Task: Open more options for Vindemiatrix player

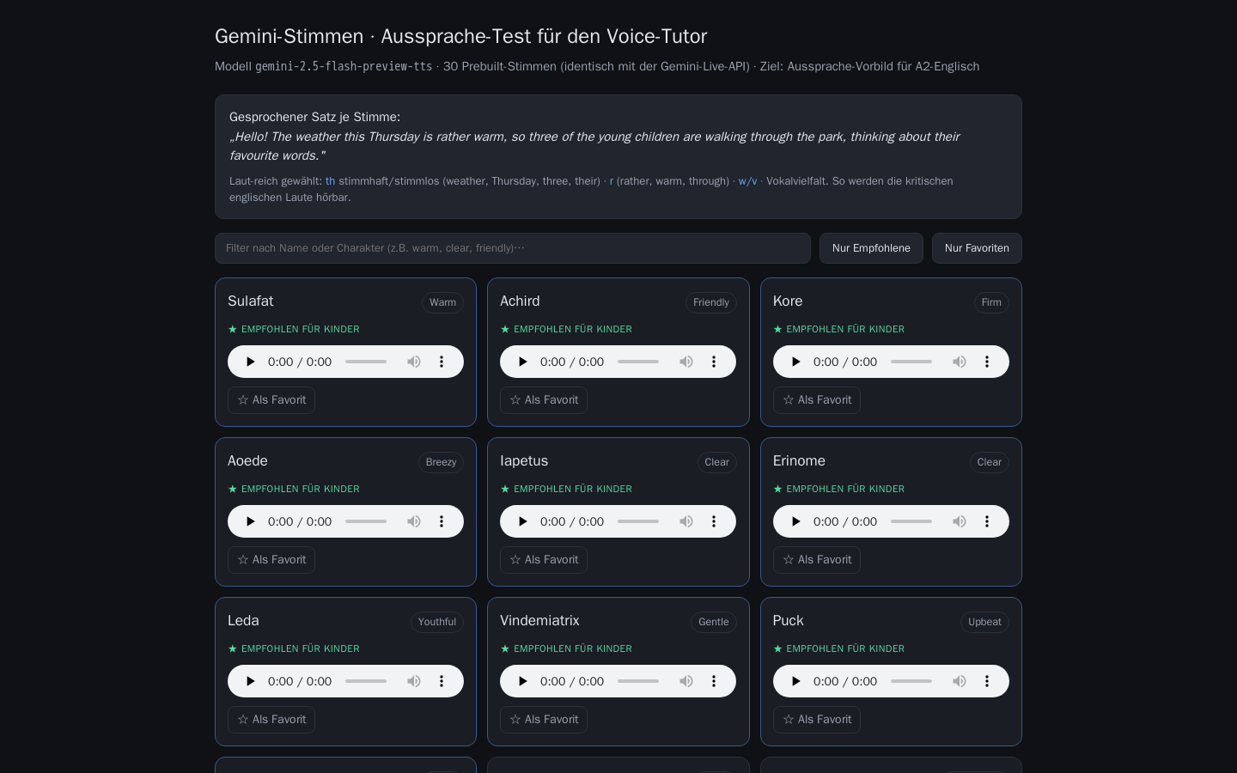Action: click(714, 681)
